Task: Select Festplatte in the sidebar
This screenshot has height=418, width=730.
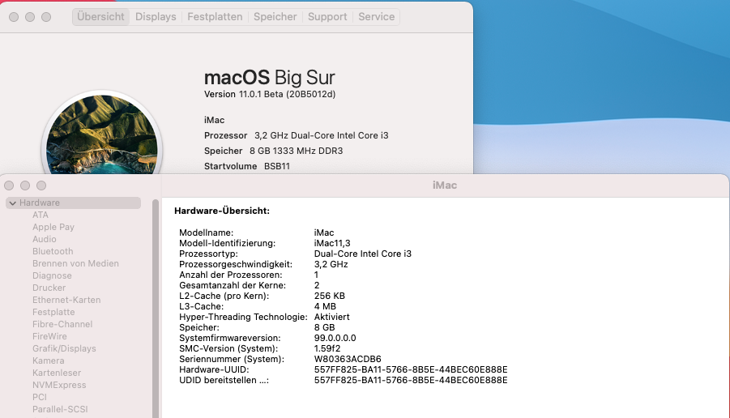Action: point(53,312)
